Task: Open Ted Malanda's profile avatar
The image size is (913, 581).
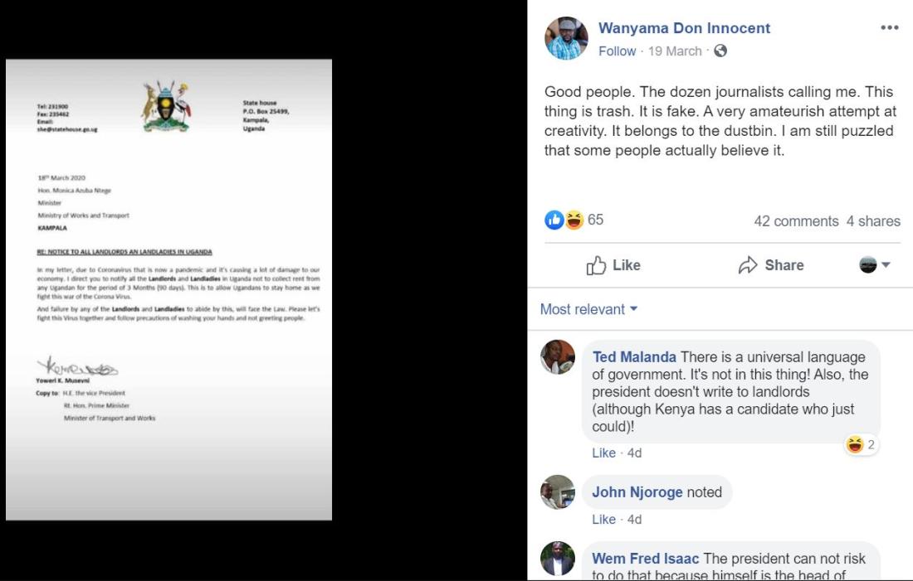Action: point(558,357)
